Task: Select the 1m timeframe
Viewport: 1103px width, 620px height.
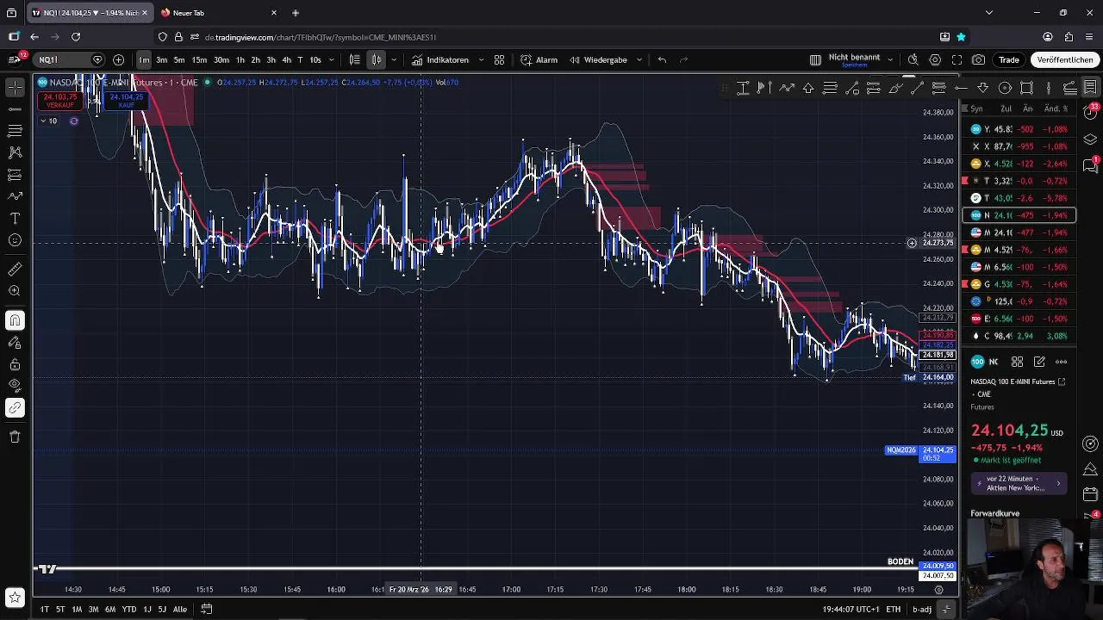Action: [144, 59]
